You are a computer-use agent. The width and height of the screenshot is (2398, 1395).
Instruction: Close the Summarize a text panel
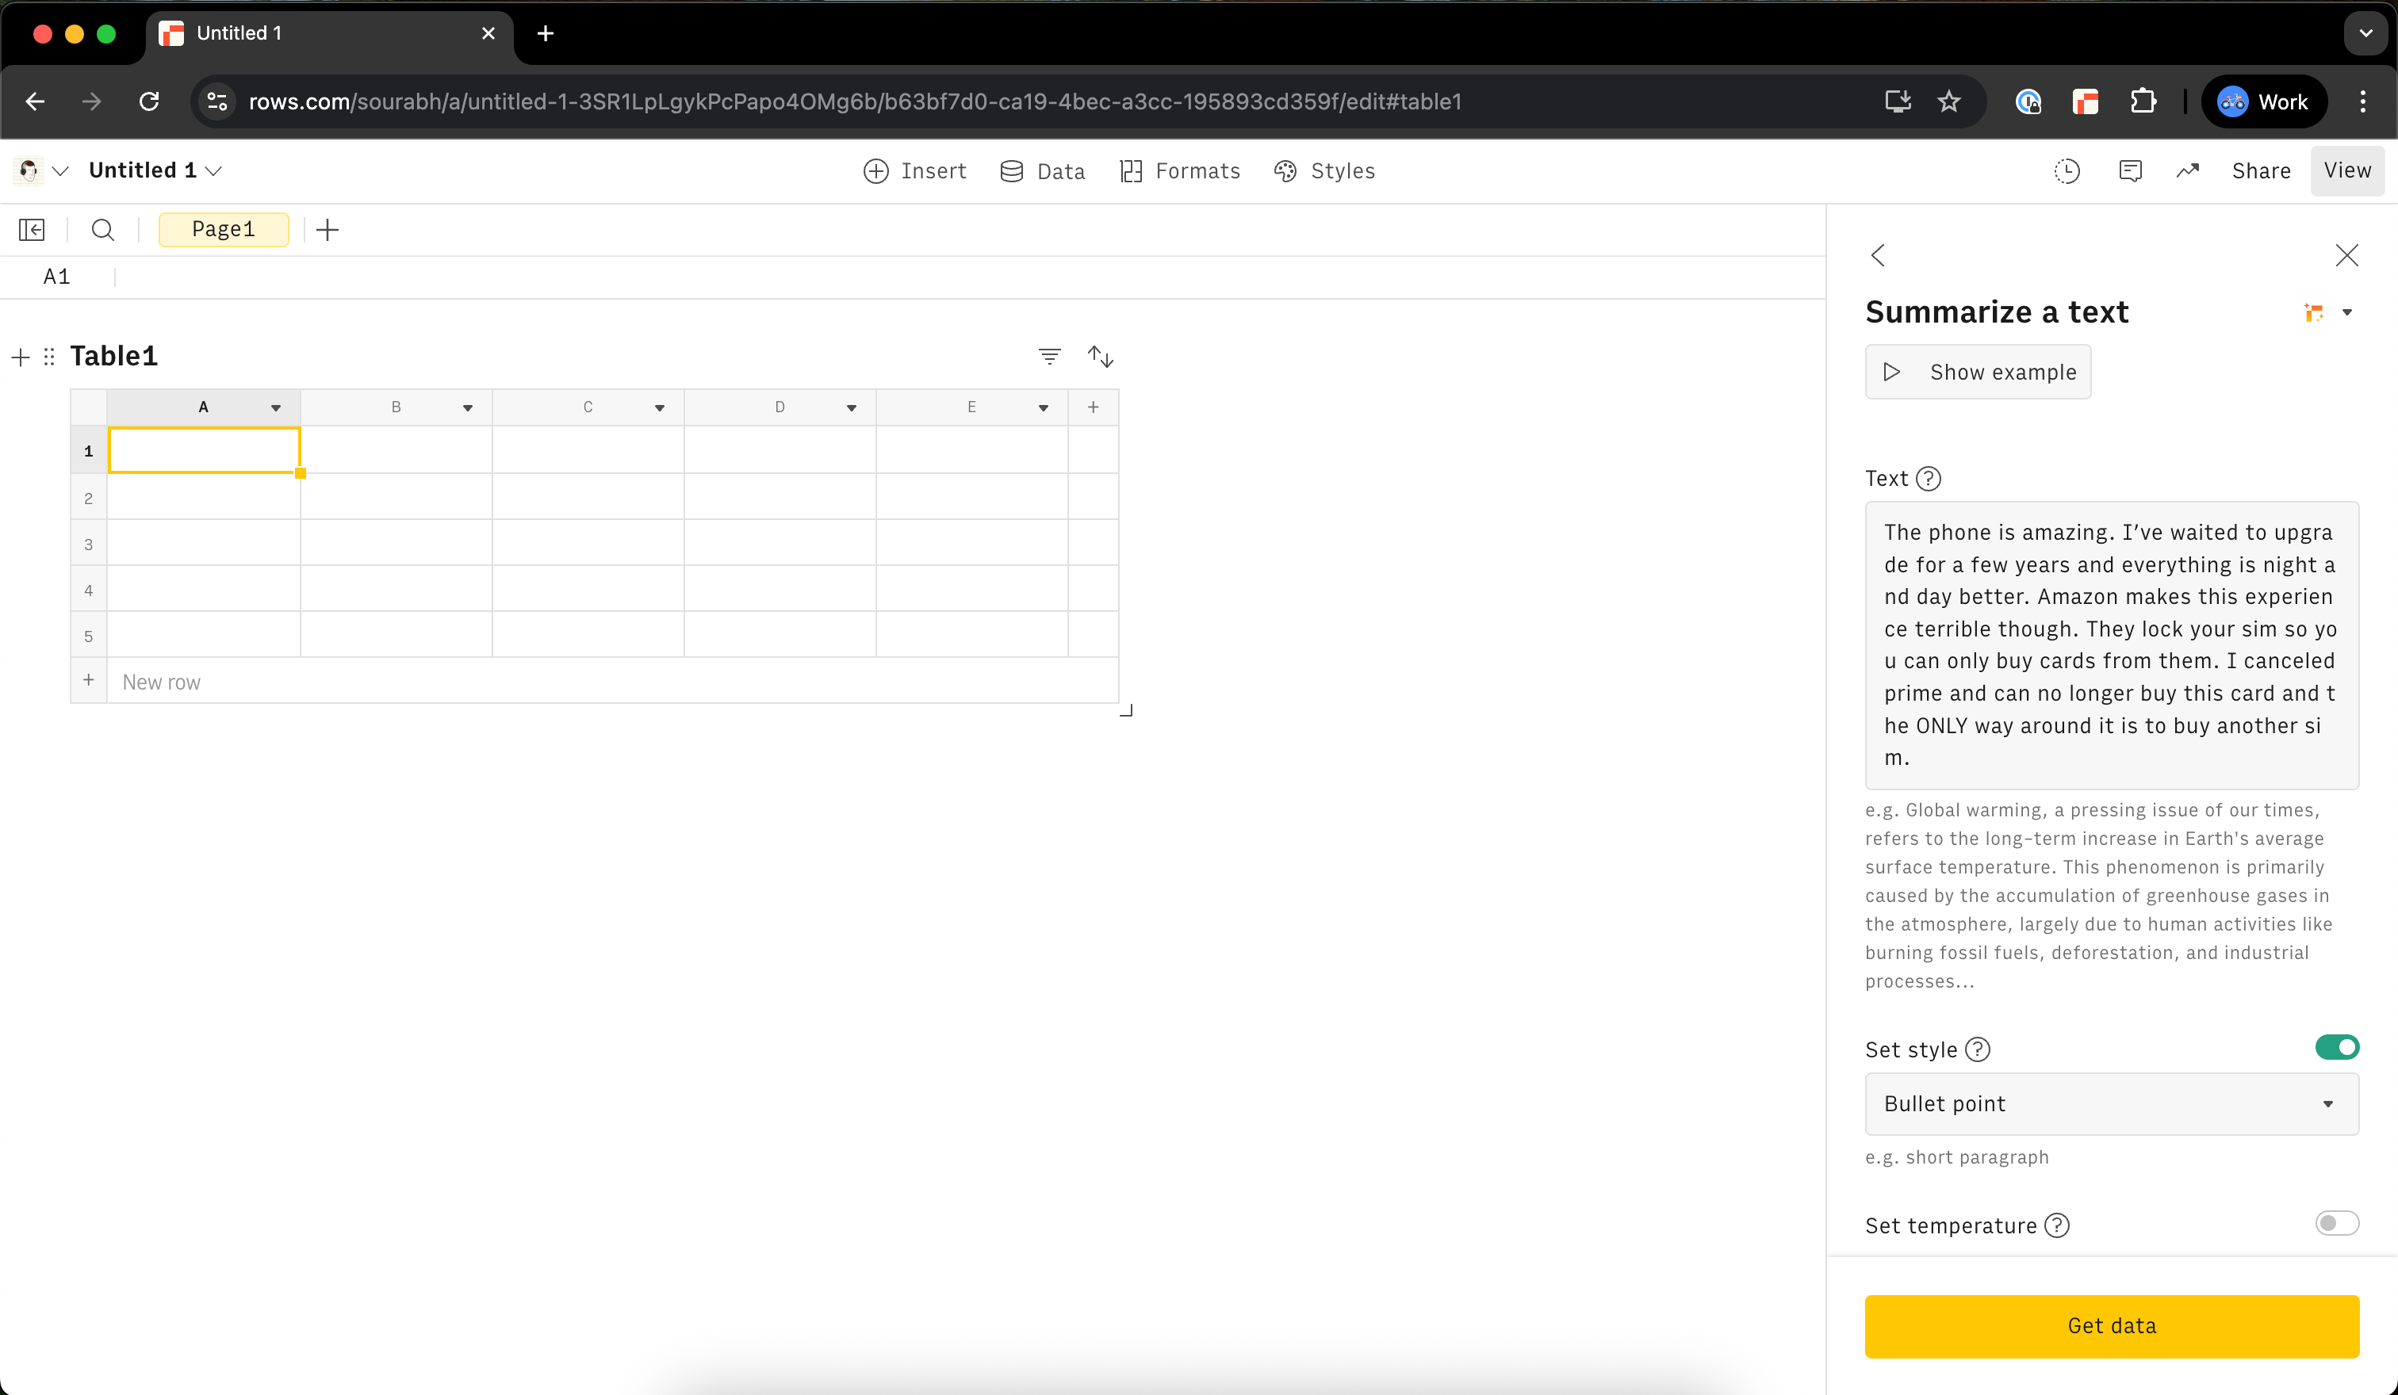(x=2346, y=255)
